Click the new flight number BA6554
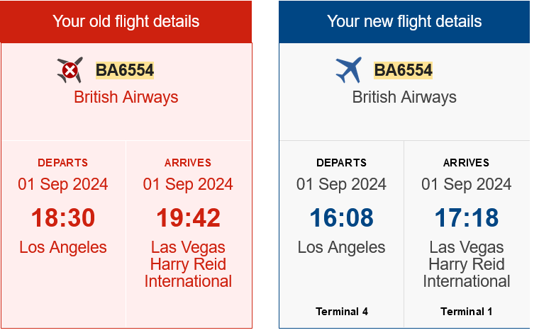This screenshot has width=539, height=335. point(403,70)
